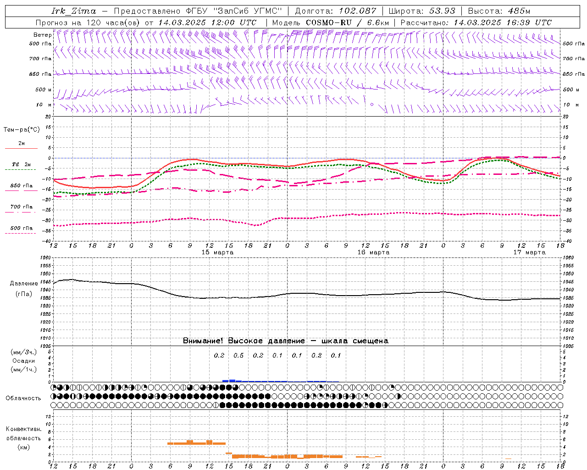Click the "Td 2м" dew point legend entry
Image resolution: width=587 pixels, height=470 pixels.
21,164
